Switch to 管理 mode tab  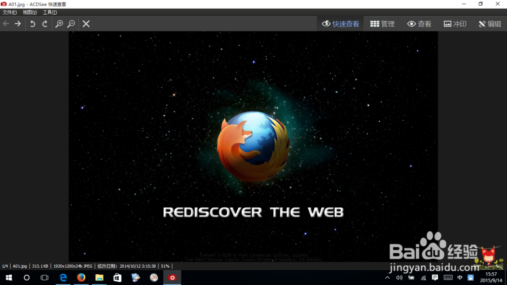[382, 24]
